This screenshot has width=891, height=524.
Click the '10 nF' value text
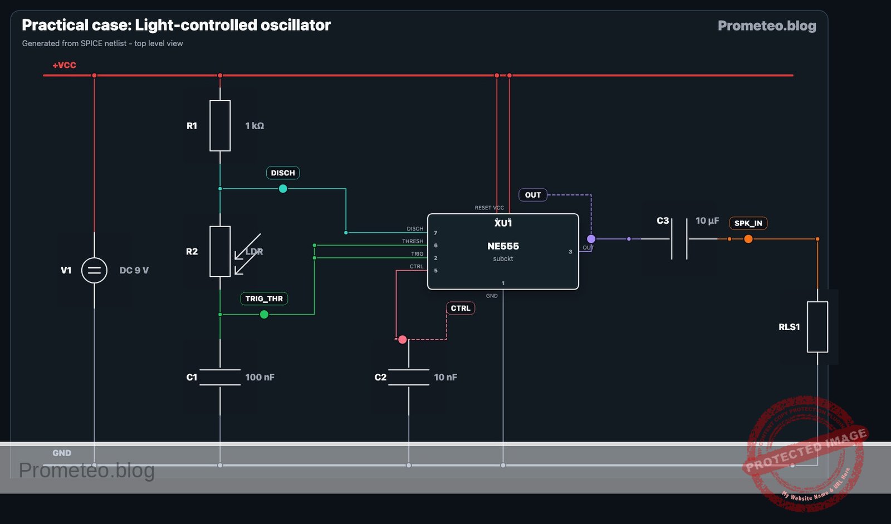point(445,378)
